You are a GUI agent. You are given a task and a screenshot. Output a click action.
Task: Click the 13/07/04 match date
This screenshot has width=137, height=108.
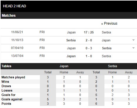(x=17, y=56)
